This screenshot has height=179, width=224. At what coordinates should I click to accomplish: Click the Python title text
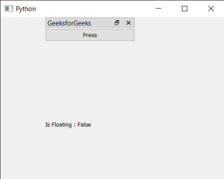[x=26, y=9]
